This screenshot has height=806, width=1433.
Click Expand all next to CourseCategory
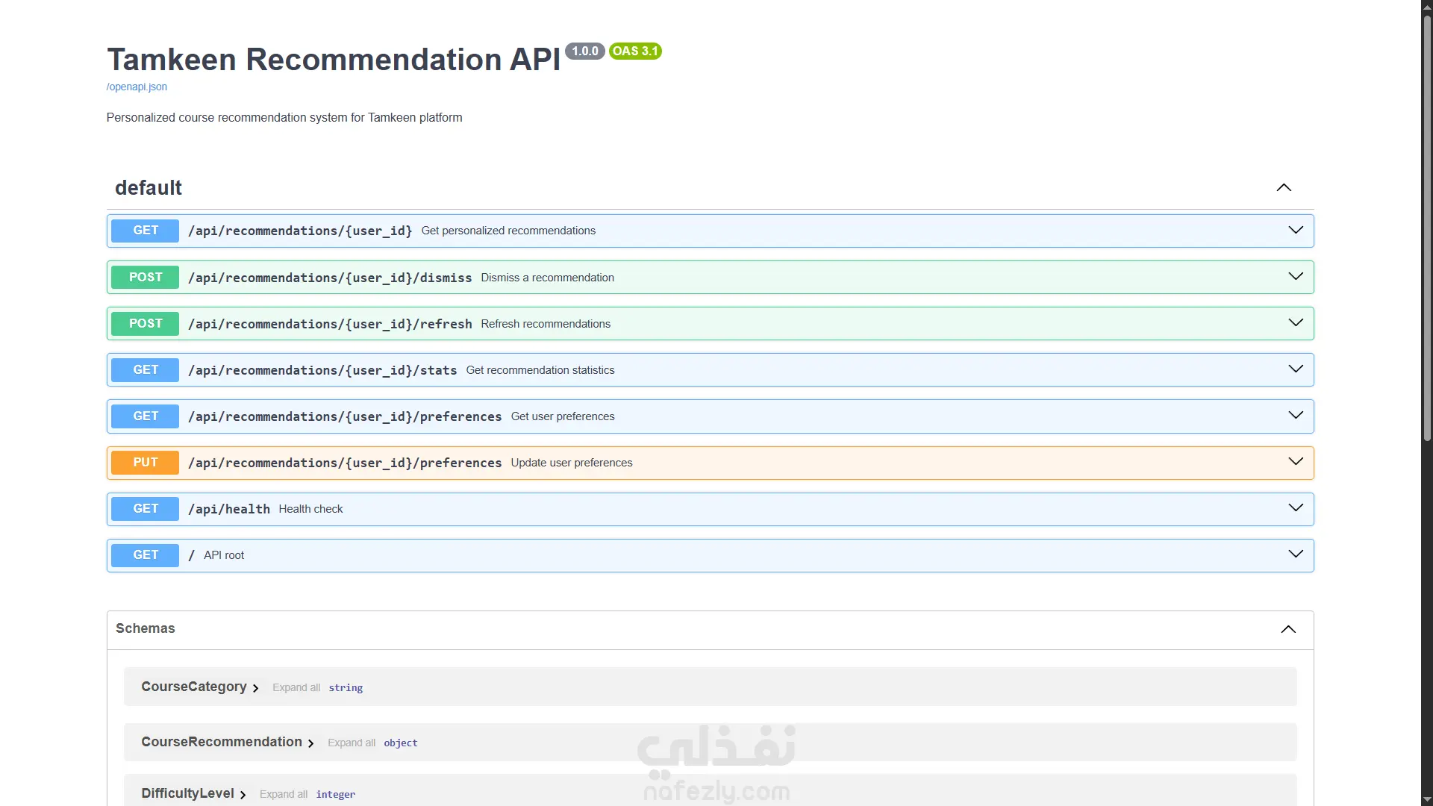pos(296,687)
